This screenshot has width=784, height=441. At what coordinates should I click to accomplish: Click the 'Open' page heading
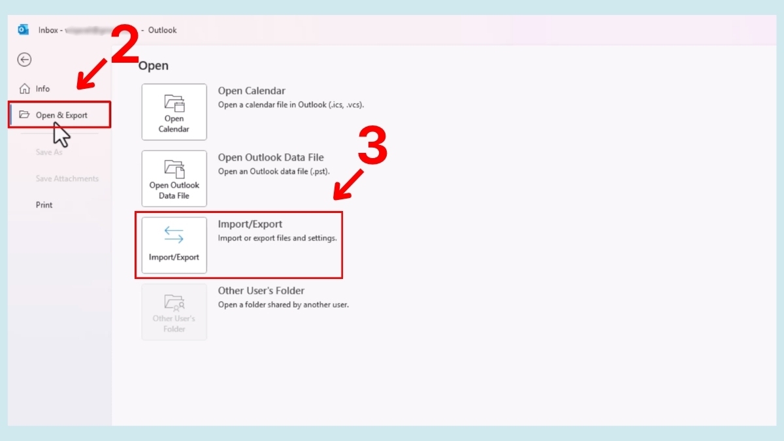pyautogui.click(x=154, y=66)
